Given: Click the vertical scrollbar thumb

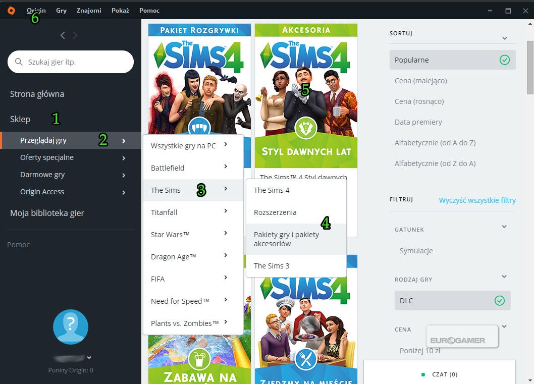Looking at the screenshot, I should (530, 68).
